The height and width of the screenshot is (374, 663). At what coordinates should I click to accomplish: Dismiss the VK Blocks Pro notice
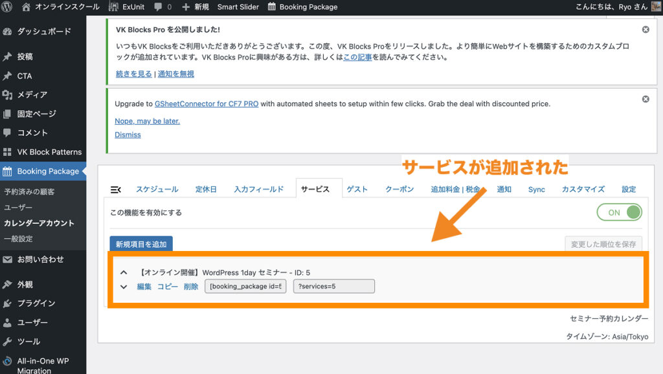click(x=645, y=30)
